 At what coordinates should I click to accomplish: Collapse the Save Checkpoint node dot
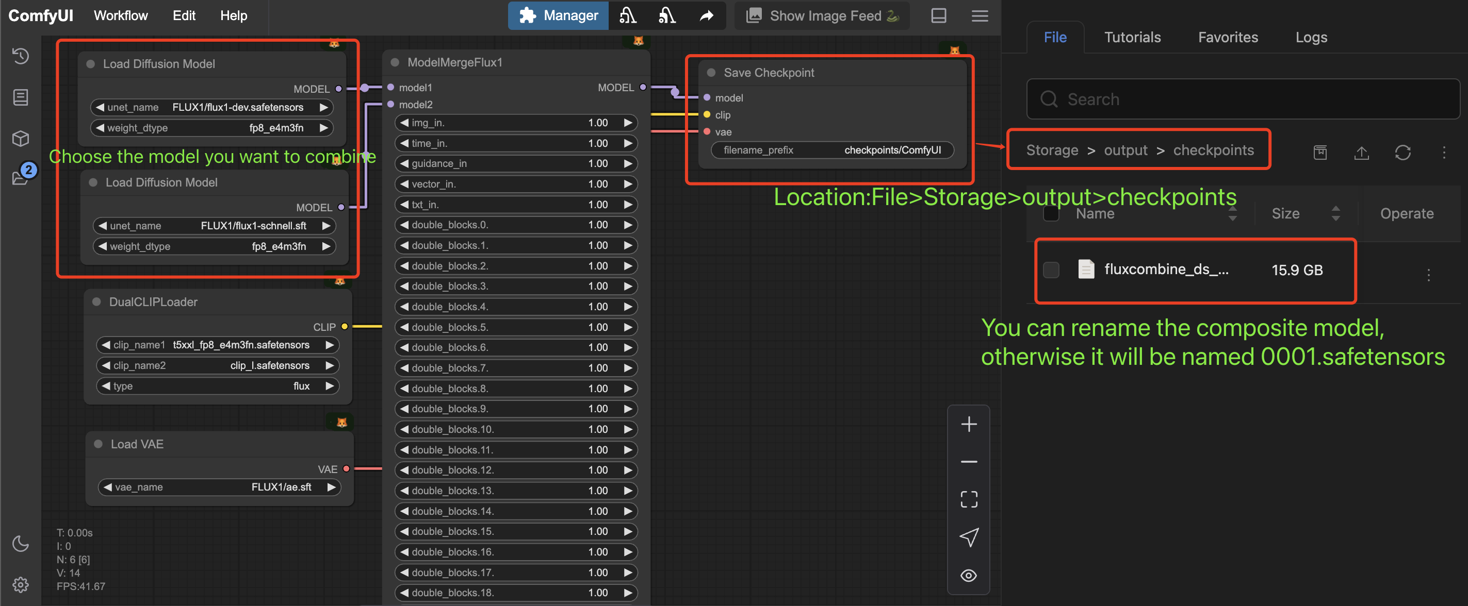[x=711, y=72]
